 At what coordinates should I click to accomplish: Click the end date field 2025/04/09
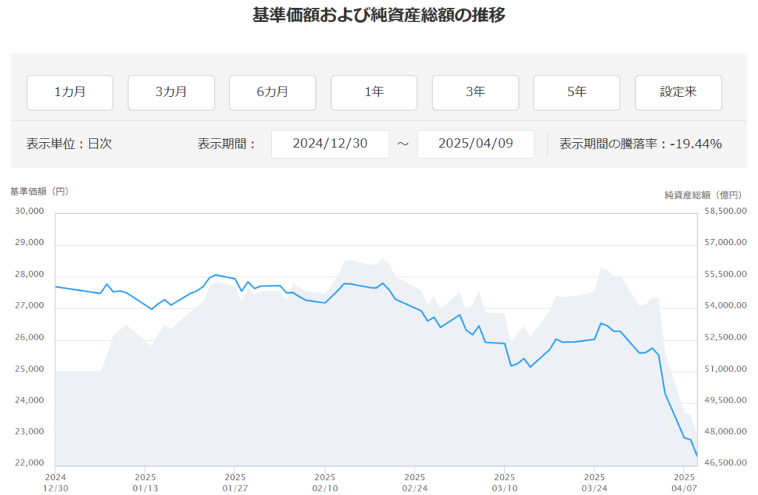click(475, 144)
